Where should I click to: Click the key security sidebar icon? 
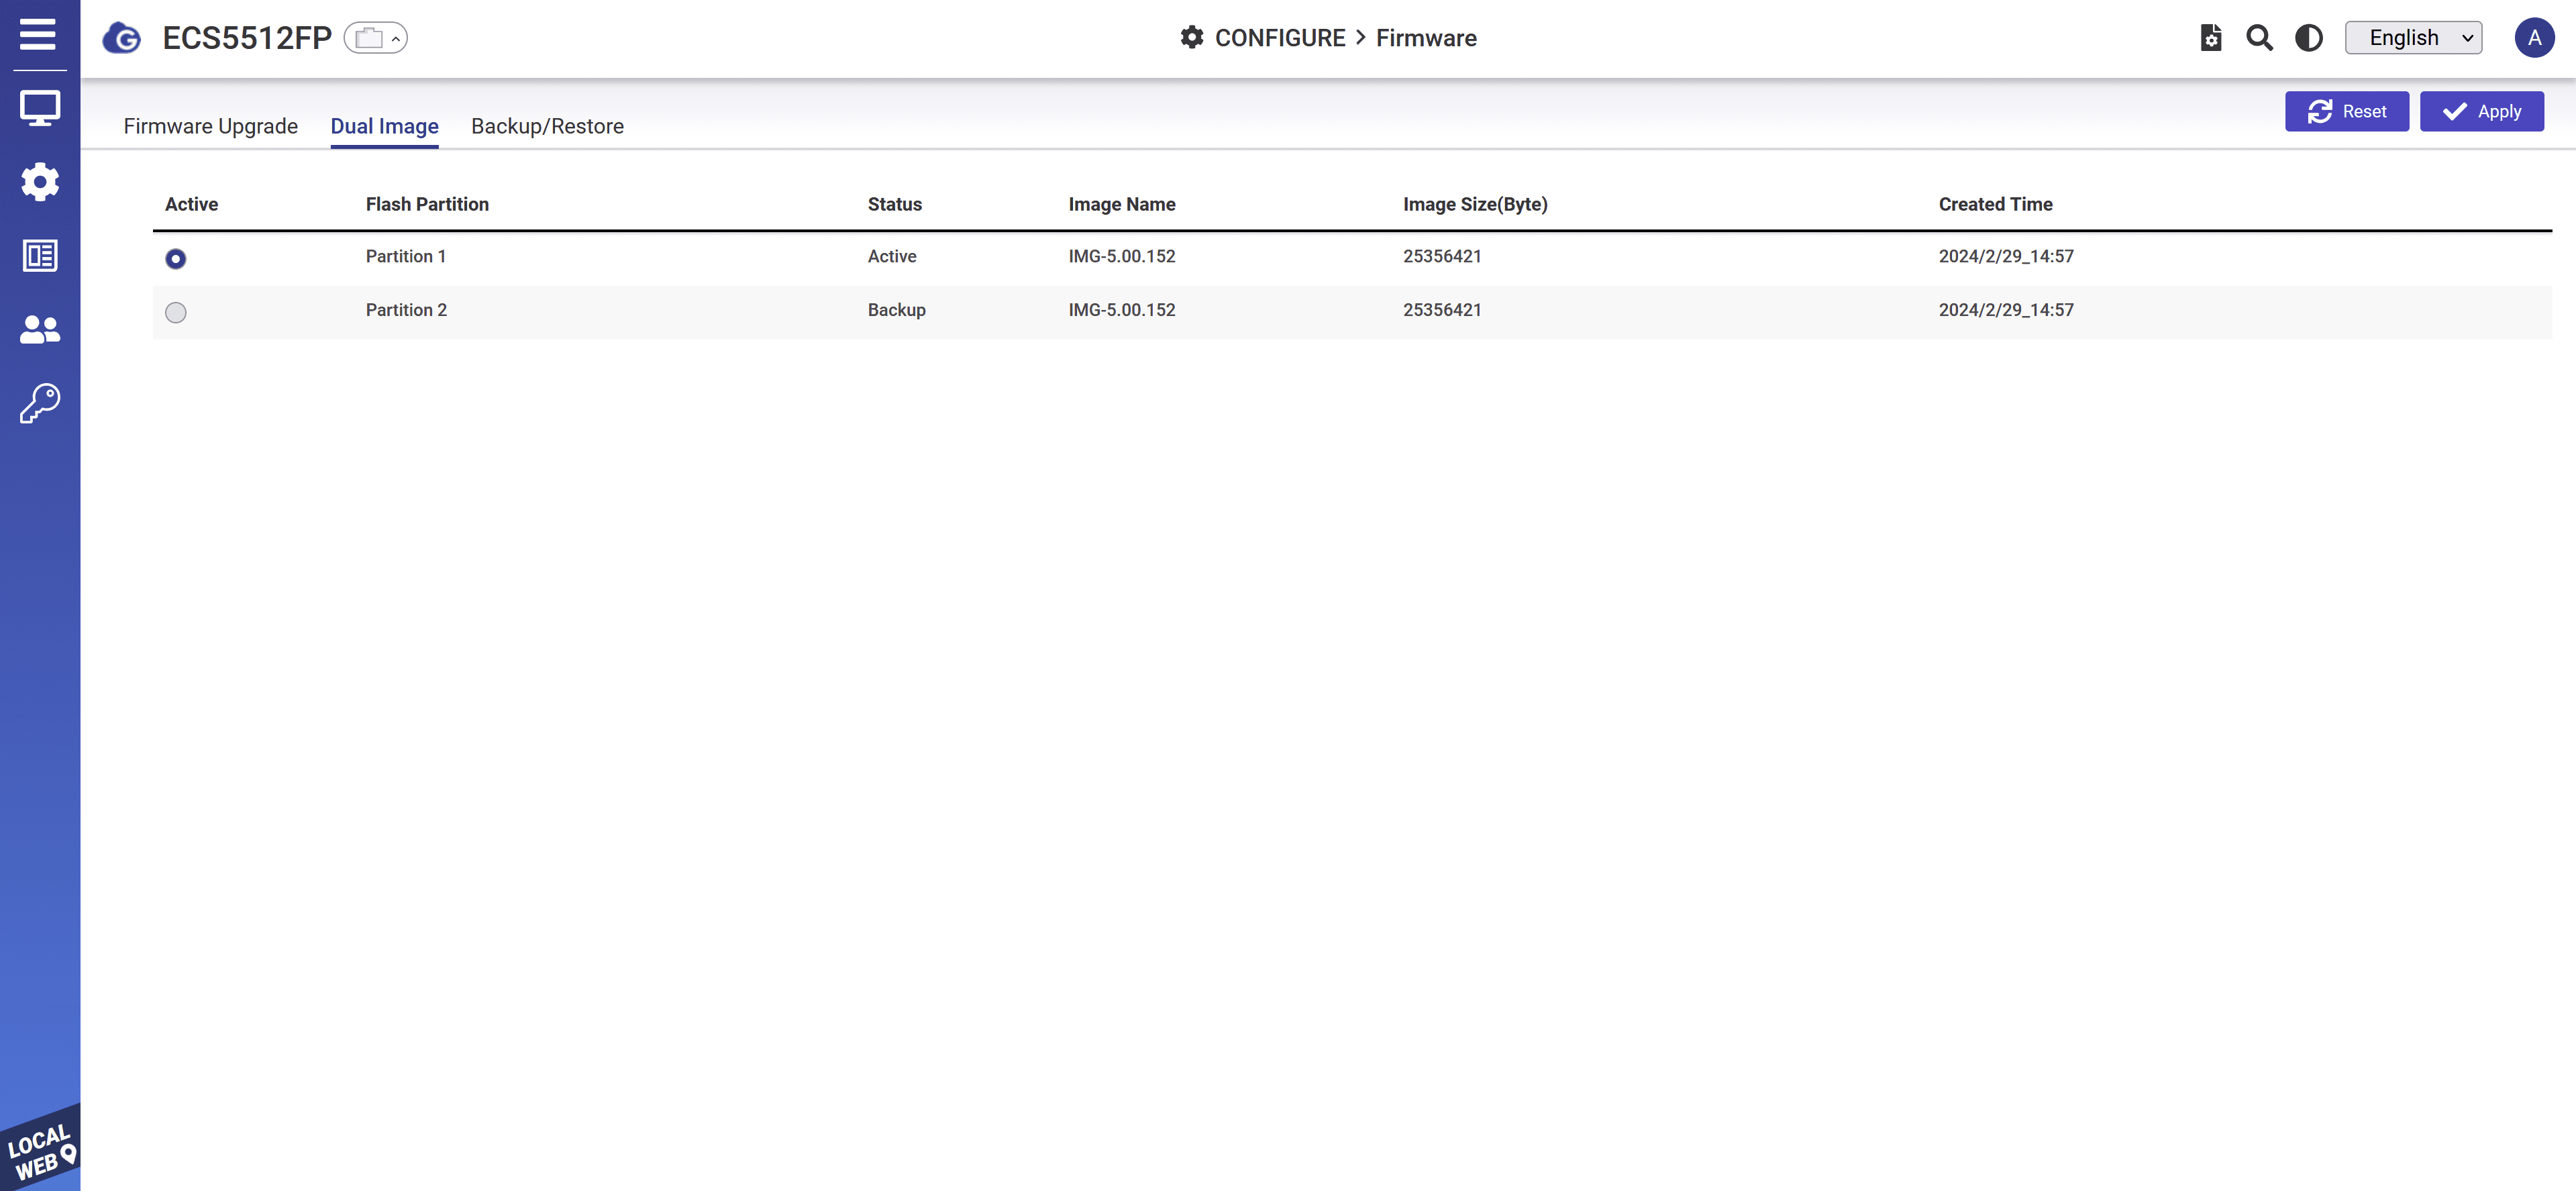[40, 403]
